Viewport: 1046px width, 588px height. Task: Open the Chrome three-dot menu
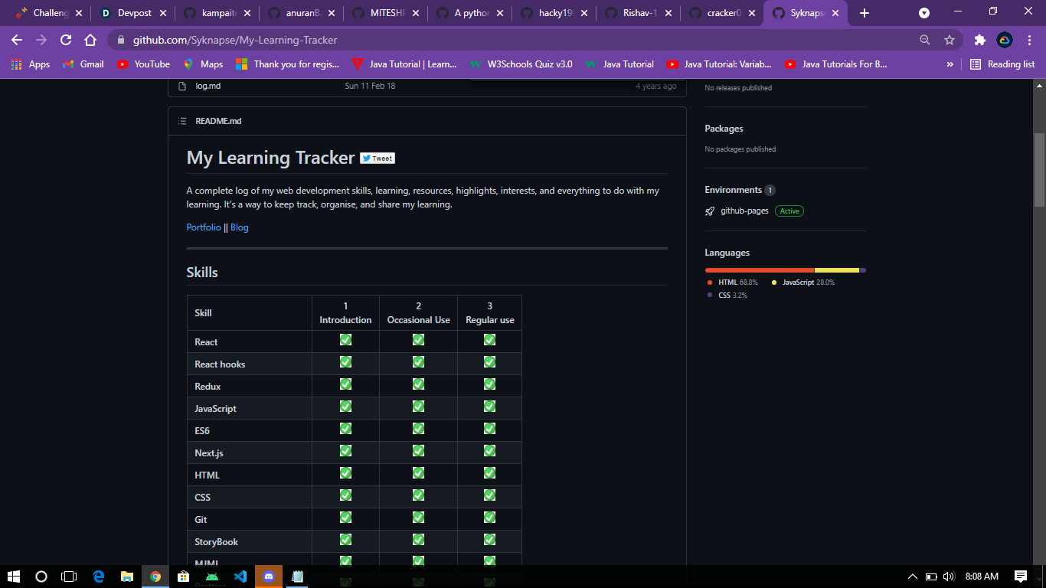click(x=1030, y=40)
